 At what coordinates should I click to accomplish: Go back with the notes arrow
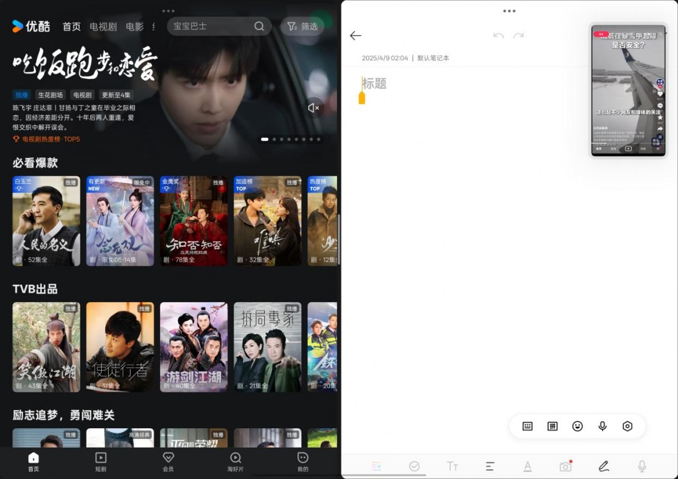tap(355, 35)
